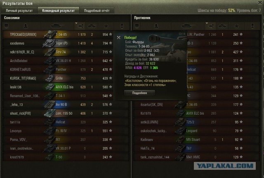Click the Противник section header
The height and width of the screenshot is (178, 264).
point(142,18)
